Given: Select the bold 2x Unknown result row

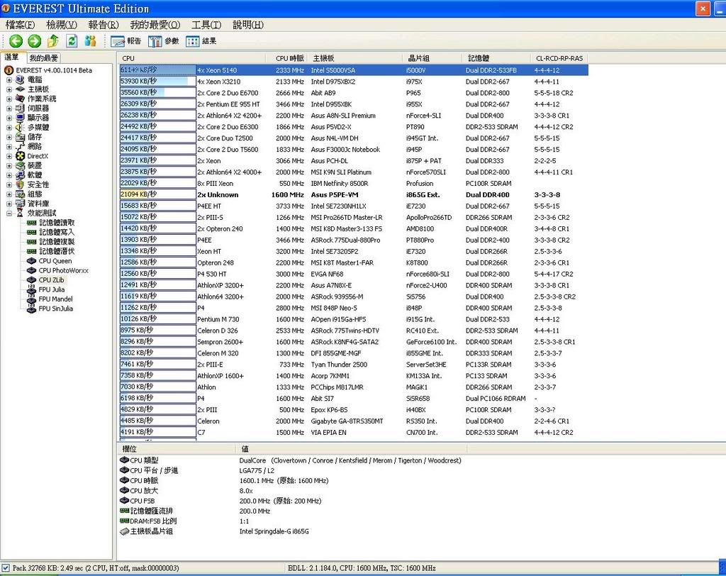Looking at the screenshot, I should click(x=354, y=194).
